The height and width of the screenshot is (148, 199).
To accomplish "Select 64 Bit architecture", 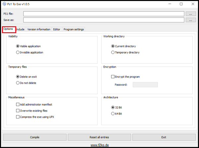I will click(113, 114).
